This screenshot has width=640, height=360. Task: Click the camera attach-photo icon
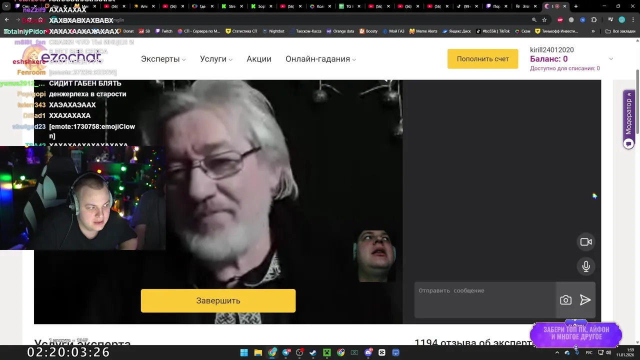(x=565, y=300)
